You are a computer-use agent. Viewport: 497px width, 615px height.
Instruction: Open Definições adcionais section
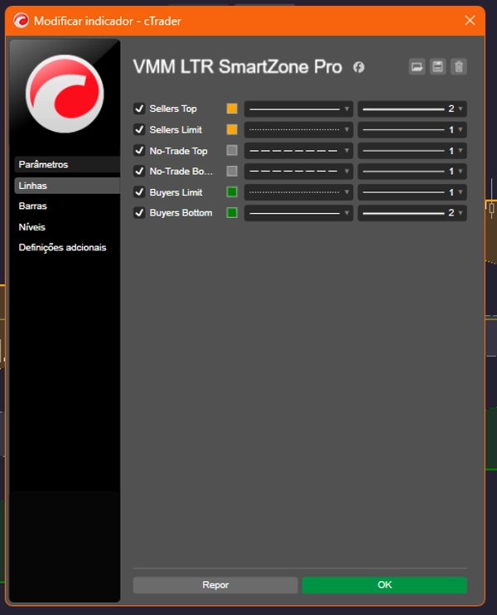(x=67, y=248)
